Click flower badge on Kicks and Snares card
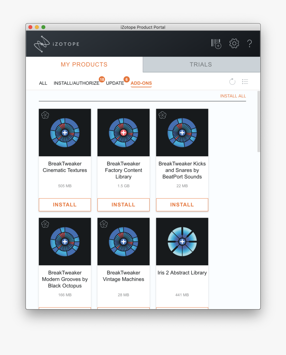This screenshot has width=286, height=355. [163, 115]
